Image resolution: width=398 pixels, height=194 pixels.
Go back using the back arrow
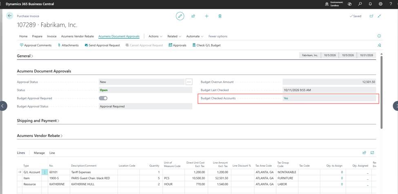pos(10,16)
